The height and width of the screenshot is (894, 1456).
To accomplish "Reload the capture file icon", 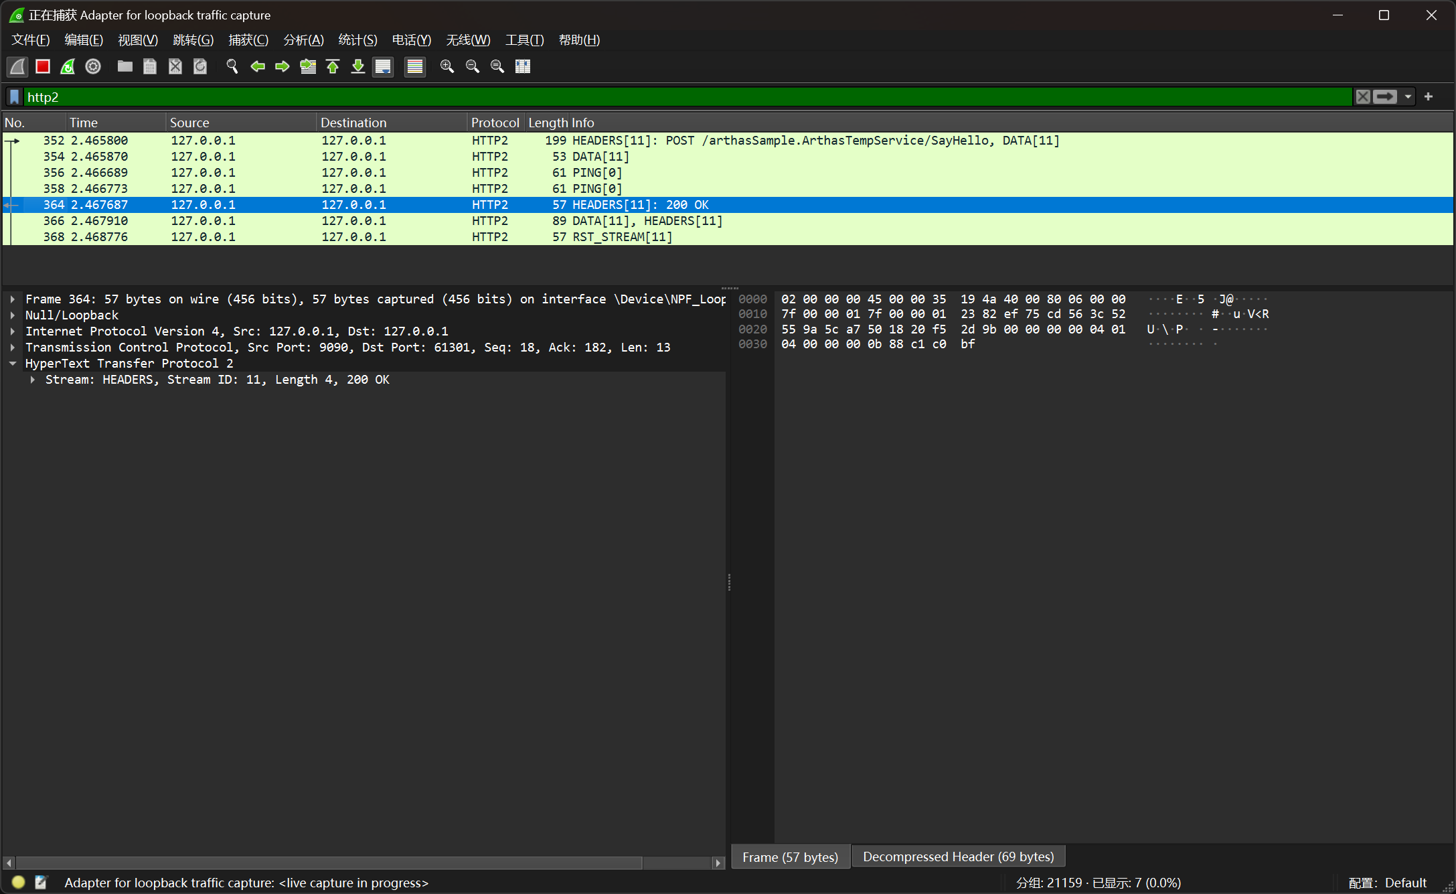I will point(200,66).
